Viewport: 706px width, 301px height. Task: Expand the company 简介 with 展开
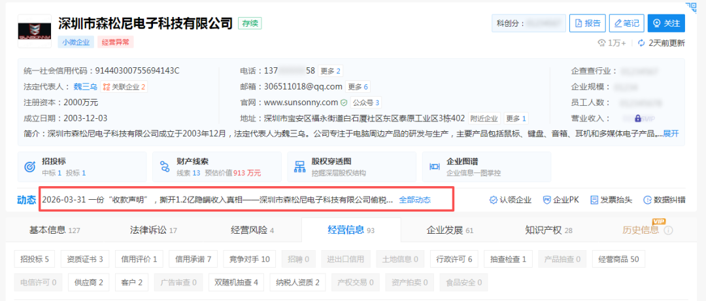coord(671,134)
